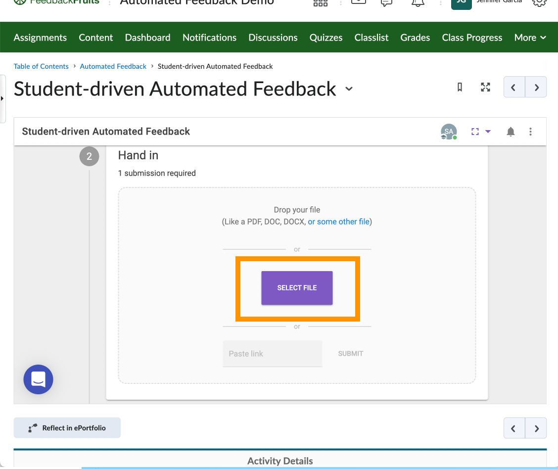
Task: Click the SELECT FILE button
Action: pyautogui.click(x=297, y=288)
